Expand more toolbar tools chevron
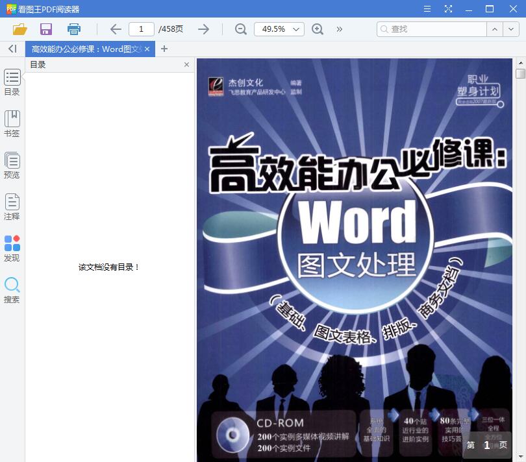 pyautogui.click(x=340, y=29)
